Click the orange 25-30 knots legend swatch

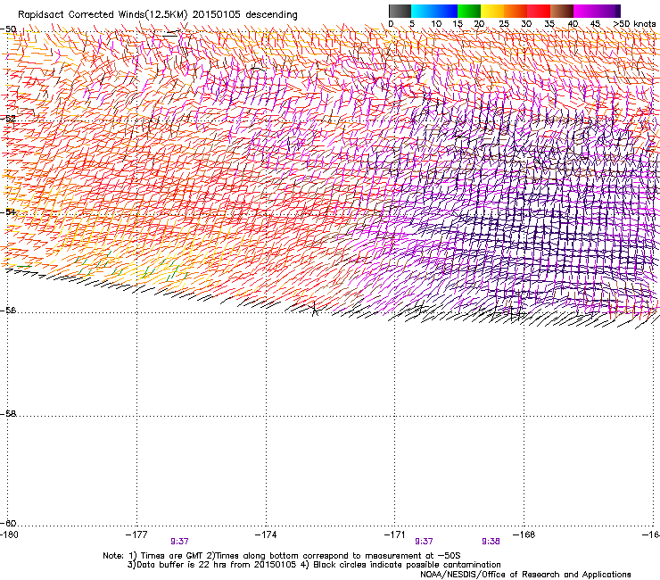click(516, 11)
